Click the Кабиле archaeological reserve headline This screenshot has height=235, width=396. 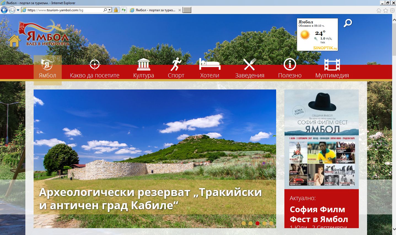pos(150,198)
